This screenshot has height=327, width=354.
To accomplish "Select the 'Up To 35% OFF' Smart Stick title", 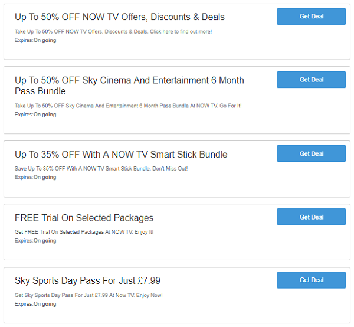I will tap(121, 155).
